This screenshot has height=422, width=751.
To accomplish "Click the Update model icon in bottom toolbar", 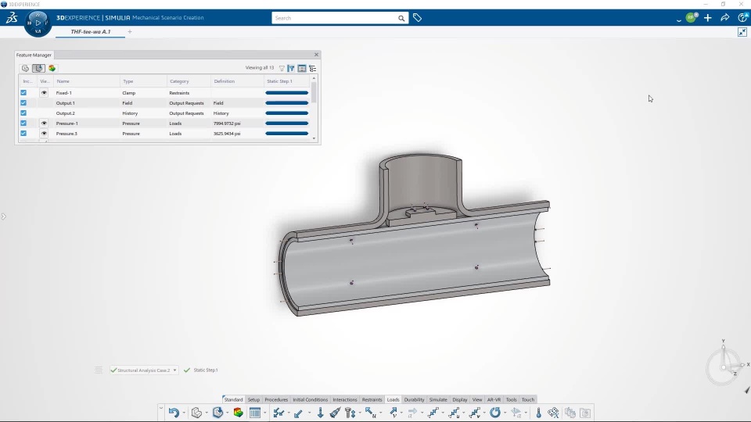I will 217,413.
